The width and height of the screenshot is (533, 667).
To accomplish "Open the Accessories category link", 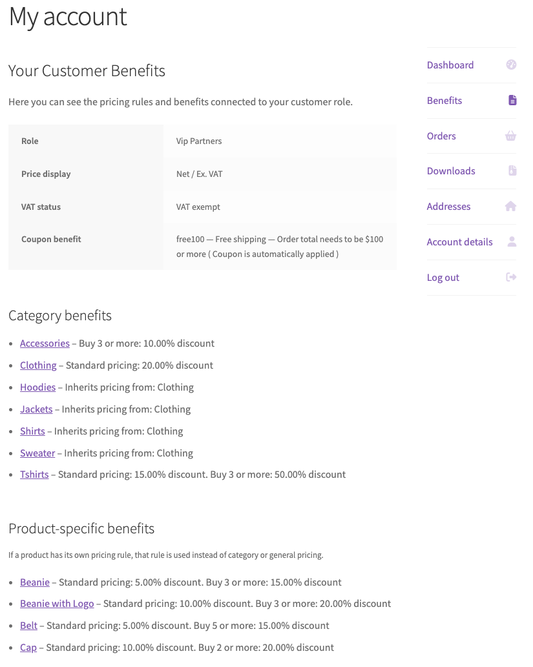I will pyautogui.click(x=45, y=343).
